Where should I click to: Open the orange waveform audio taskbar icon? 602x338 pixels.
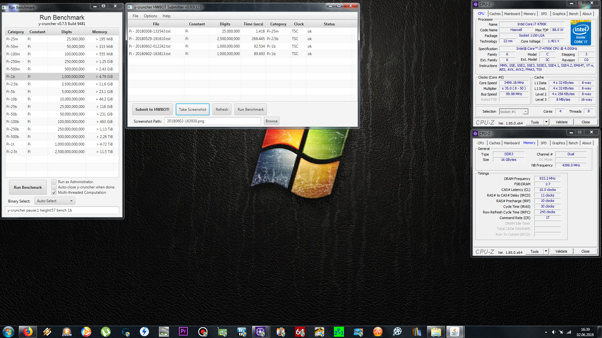click(378, 332)
